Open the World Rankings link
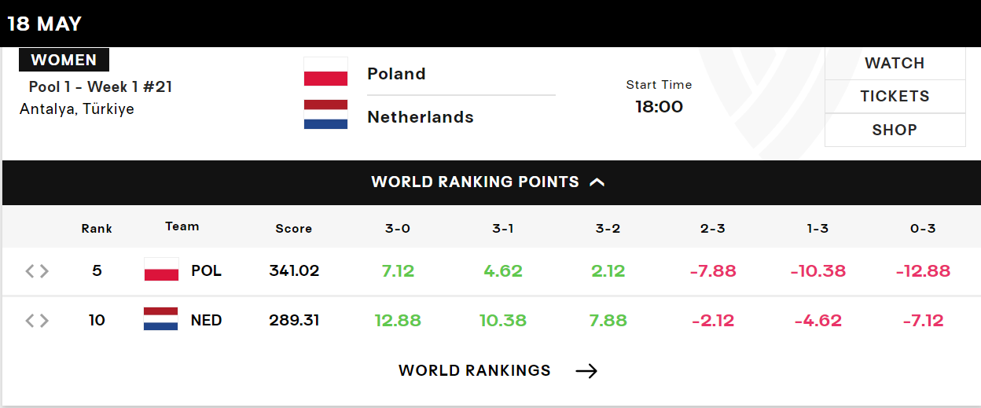The width and height of the screenshot is (981, 408). pos(475,371)
